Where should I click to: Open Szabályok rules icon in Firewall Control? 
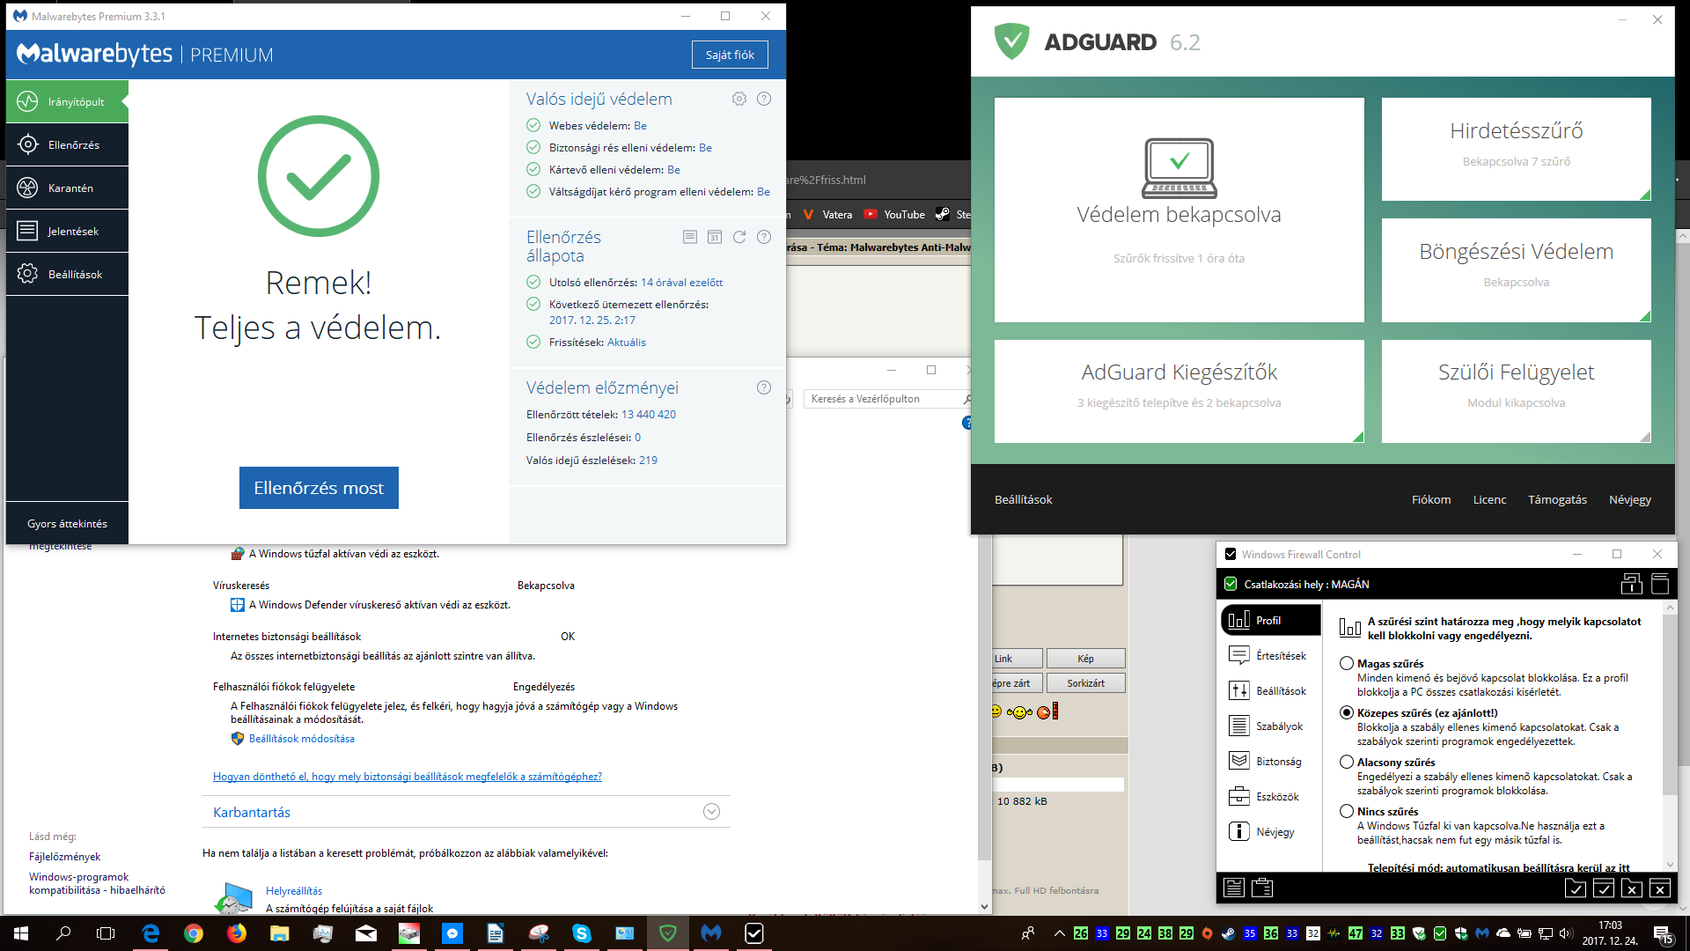[x=1238, y=726]
